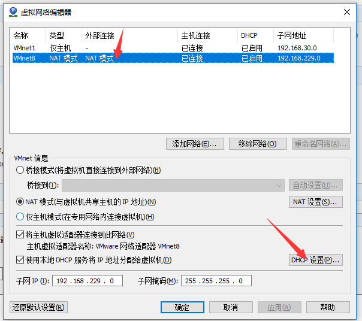Viewport: 362px width, 321px height.
Task: Click 还原默认设置 button
Action: [38, 307]
